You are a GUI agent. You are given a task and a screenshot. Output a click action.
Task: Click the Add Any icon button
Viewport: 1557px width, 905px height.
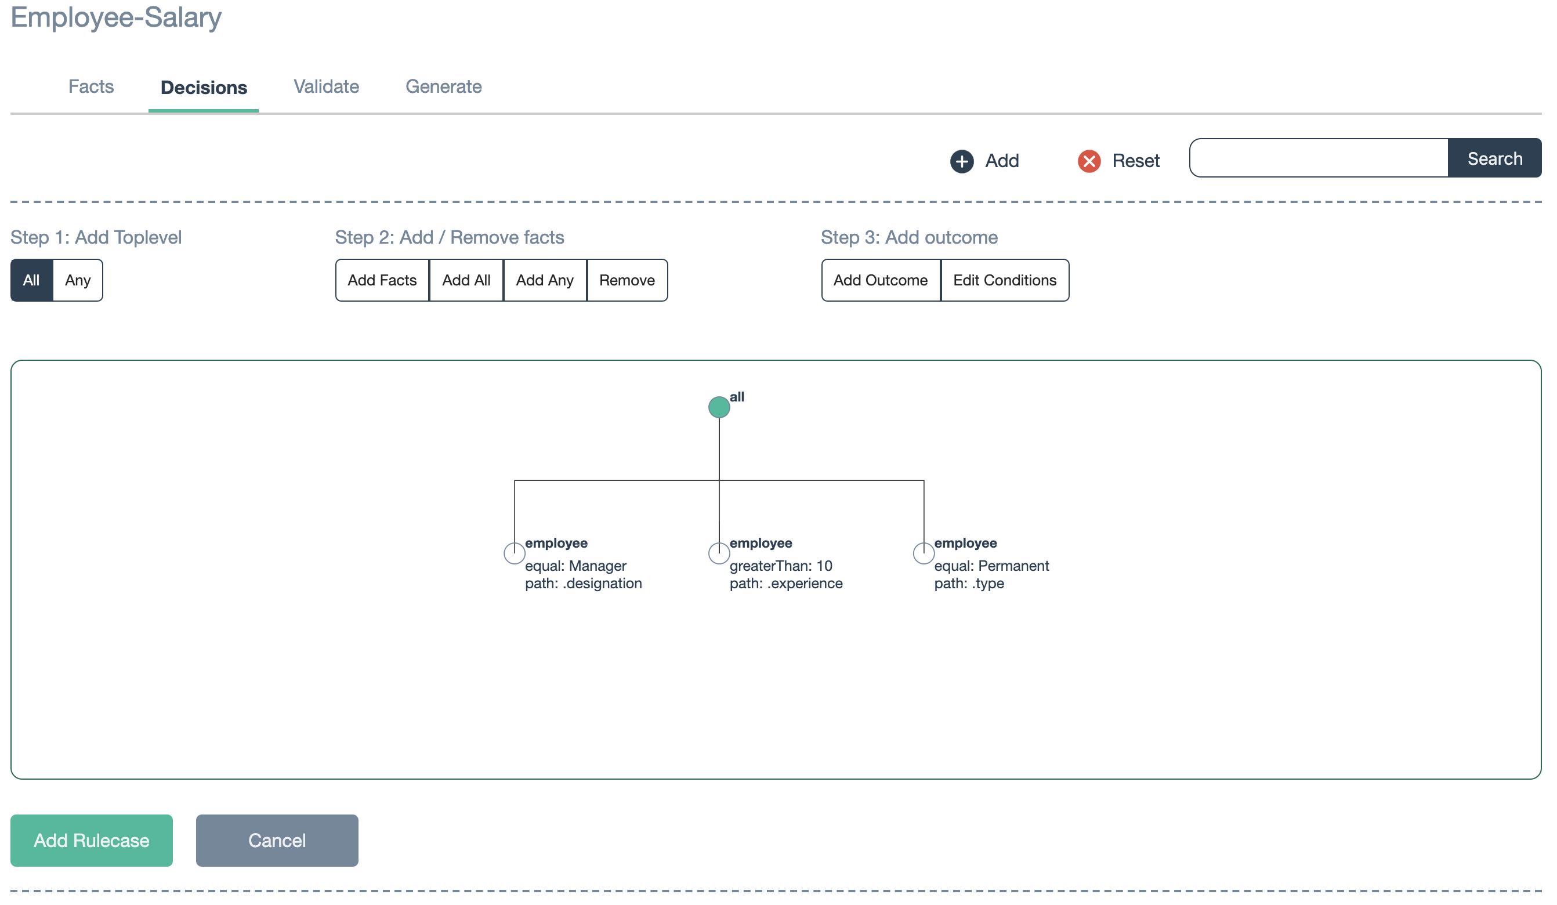(x=544, y=280)
